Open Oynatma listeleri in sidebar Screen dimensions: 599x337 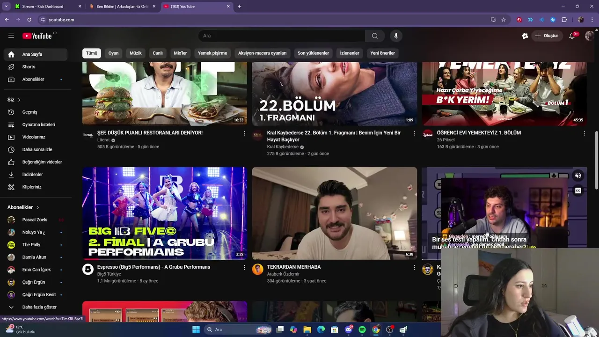(36, 125)
